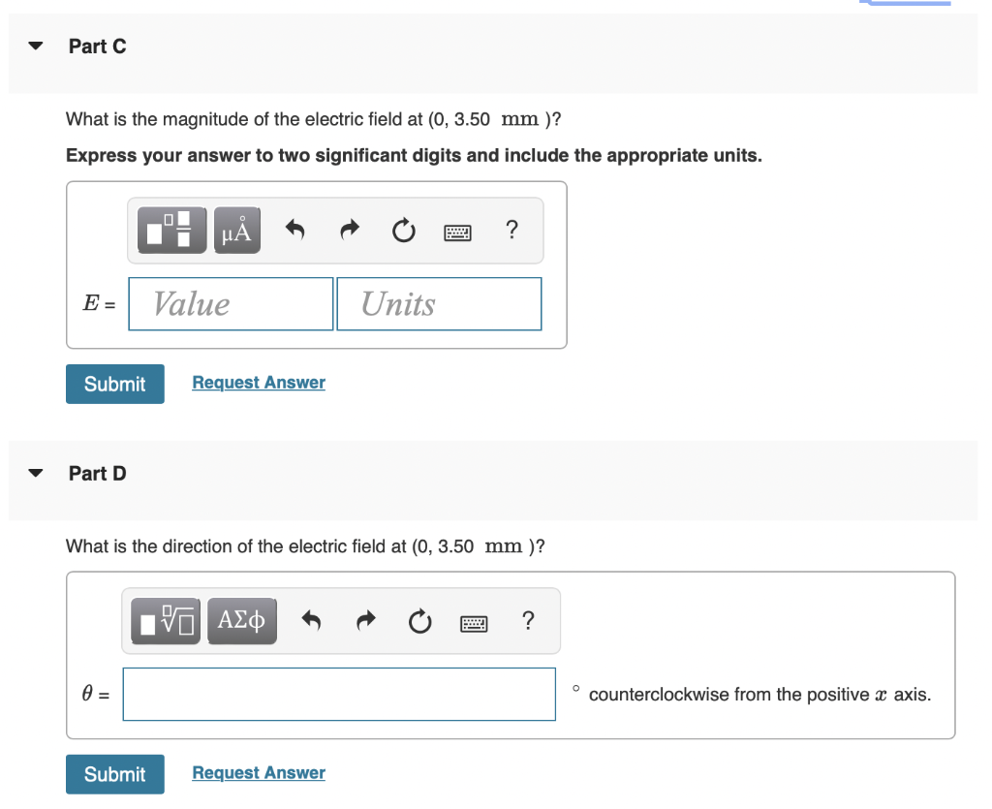This screenshot has height=809, width=992.
Task: Focus the Units input field
Action: tap(439, 303)
